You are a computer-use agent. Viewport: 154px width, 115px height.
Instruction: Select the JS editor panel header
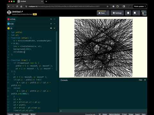pos(10,28)
